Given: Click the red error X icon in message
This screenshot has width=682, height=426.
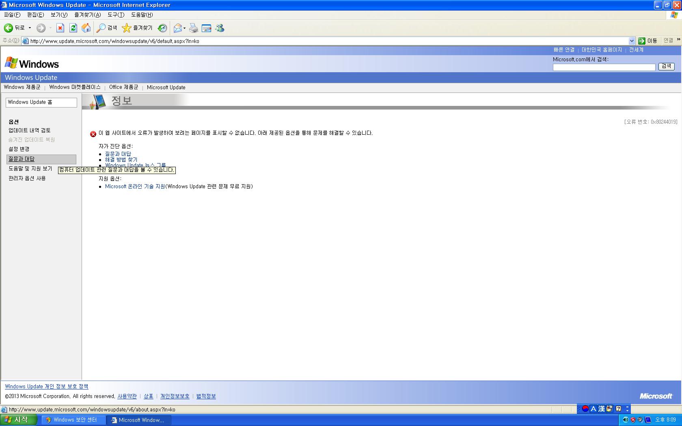Looking at the screenshot, I should tap(93, 134).
